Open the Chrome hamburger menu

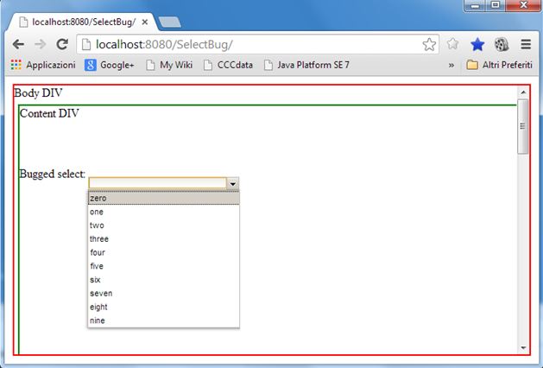point(526,44)
